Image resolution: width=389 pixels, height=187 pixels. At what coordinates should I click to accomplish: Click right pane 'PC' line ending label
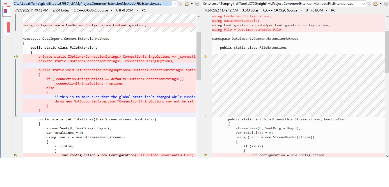pyautogui.click(x=333, y=10)
